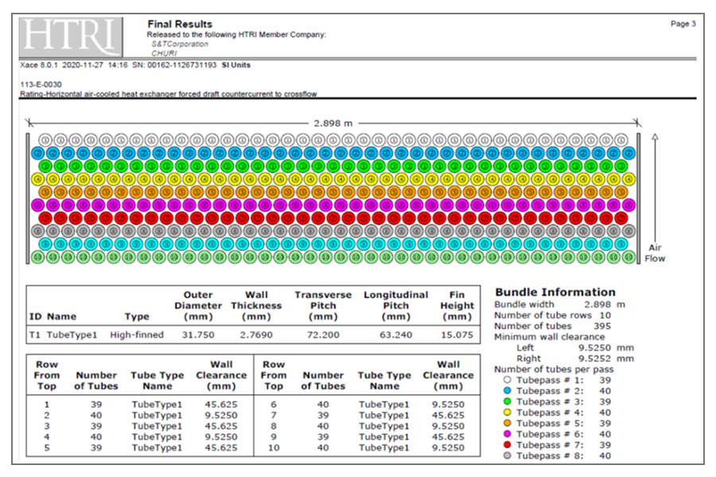Click the Final Results report title
This screenshot has width=716, height=477.
tap(180, 25)
